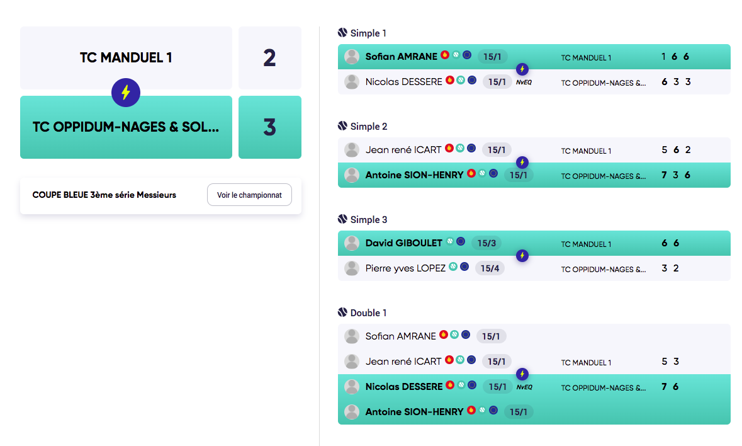Click the 15/4 ranking badge of Pierre yves LOPEZ
Image resolution: width=742 pixels, height=446 pixels.
point(490,268)
